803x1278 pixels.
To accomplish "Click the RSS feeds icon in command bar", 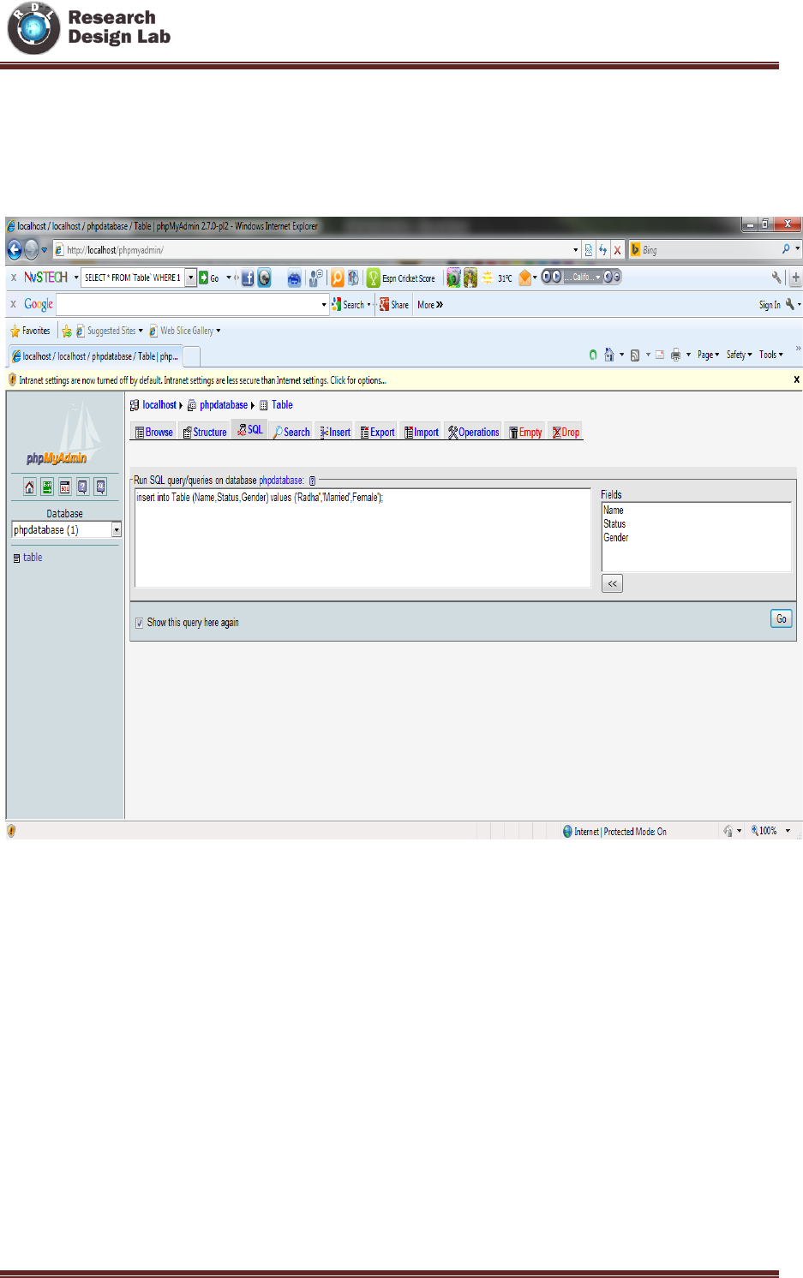I will [635, 355].
